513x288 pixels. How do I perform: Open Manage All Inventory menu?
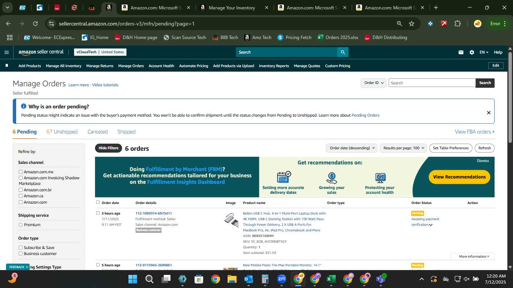(63, 66)
